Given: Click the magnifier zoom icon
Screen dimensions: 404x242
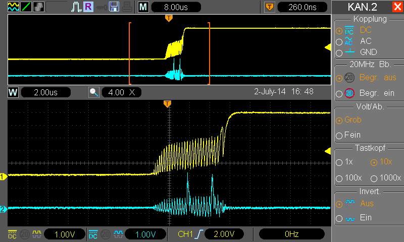Looking at the screenshot, I should (x=94, y=92).
